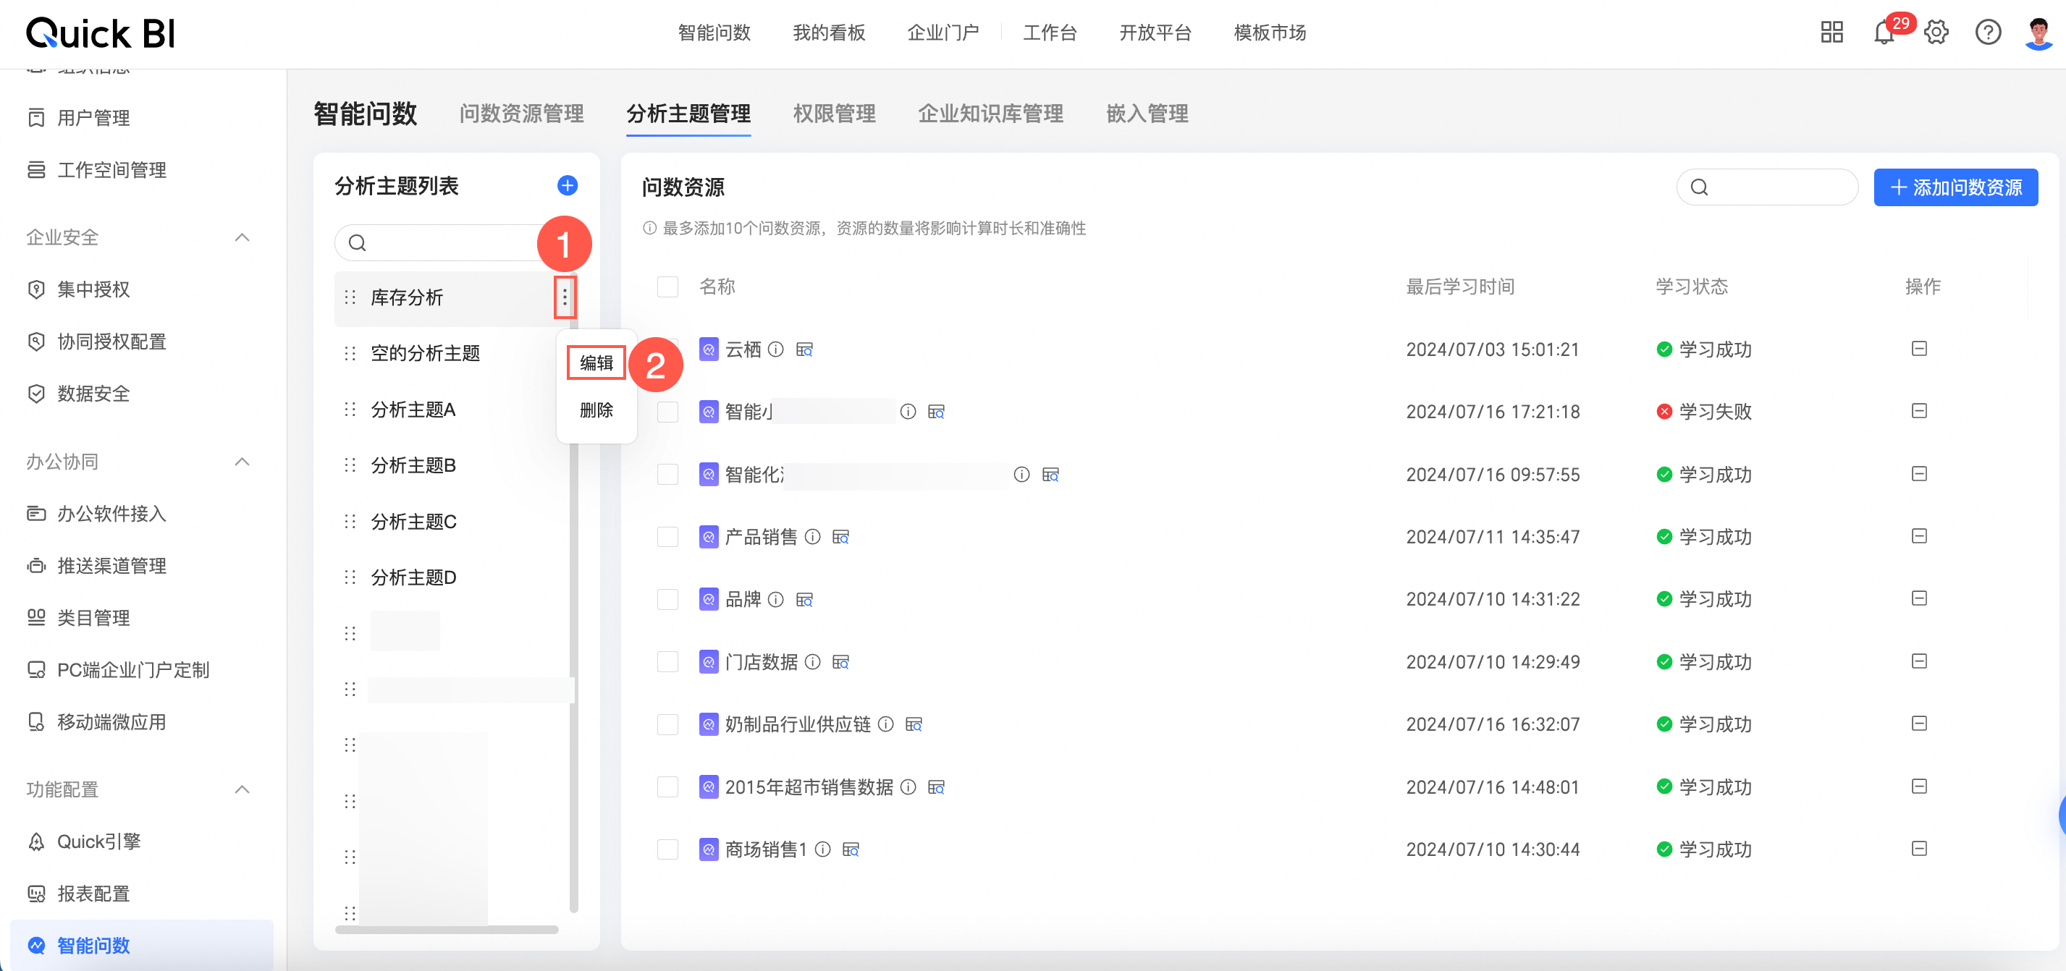Open 我的看板 in top navigation

pos(828,33)
